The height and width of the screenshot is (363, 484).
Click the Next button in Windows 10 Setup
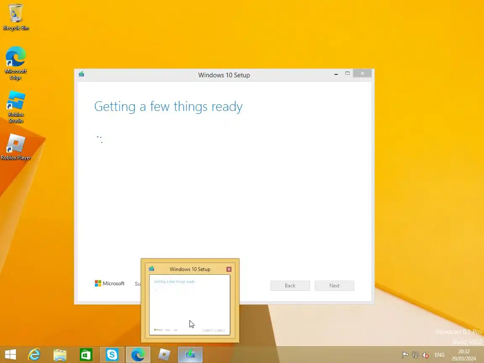pos(334,286)
